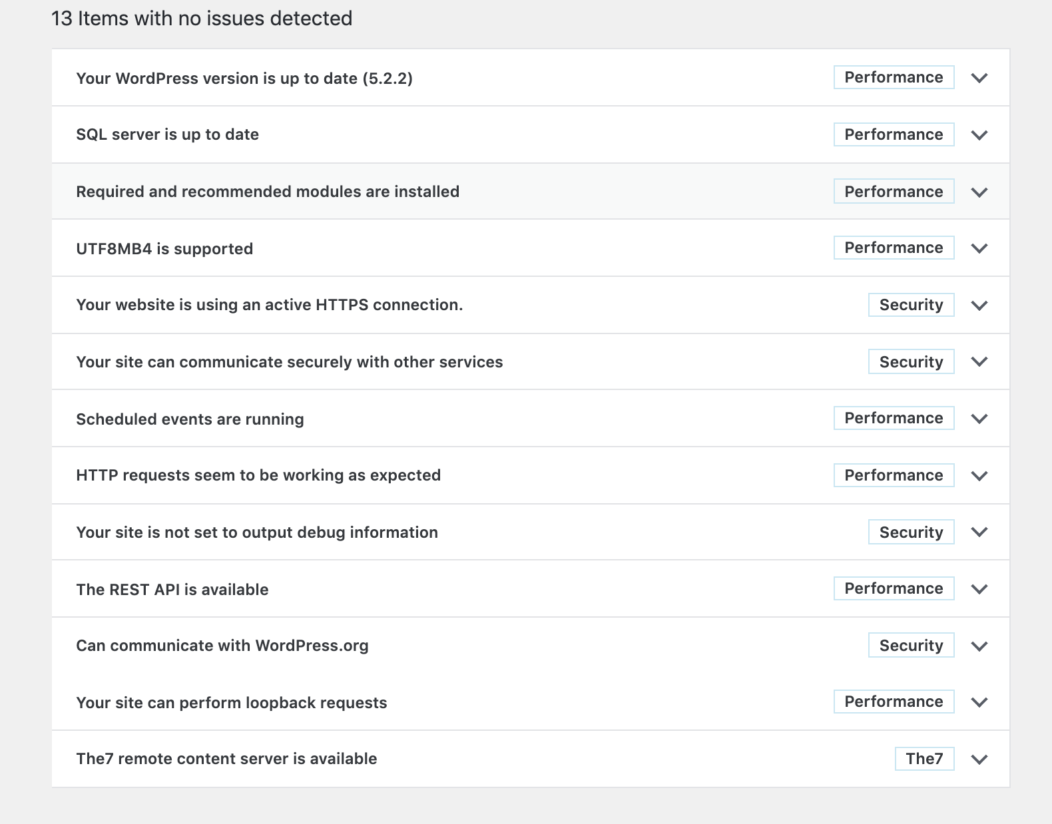
Task: Expand the active HTTPS connection item
Action: pos(979,306)
